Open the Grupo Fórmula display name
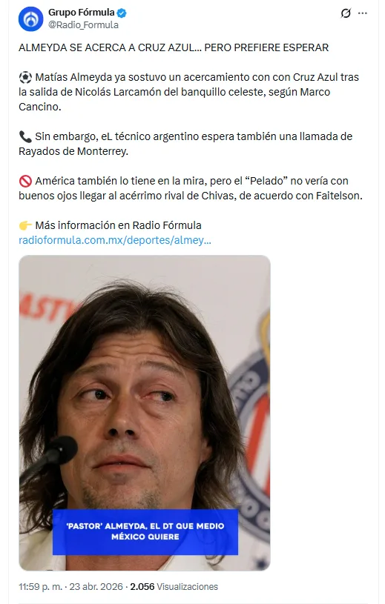 pyautogui.click(x=82, y=13)
